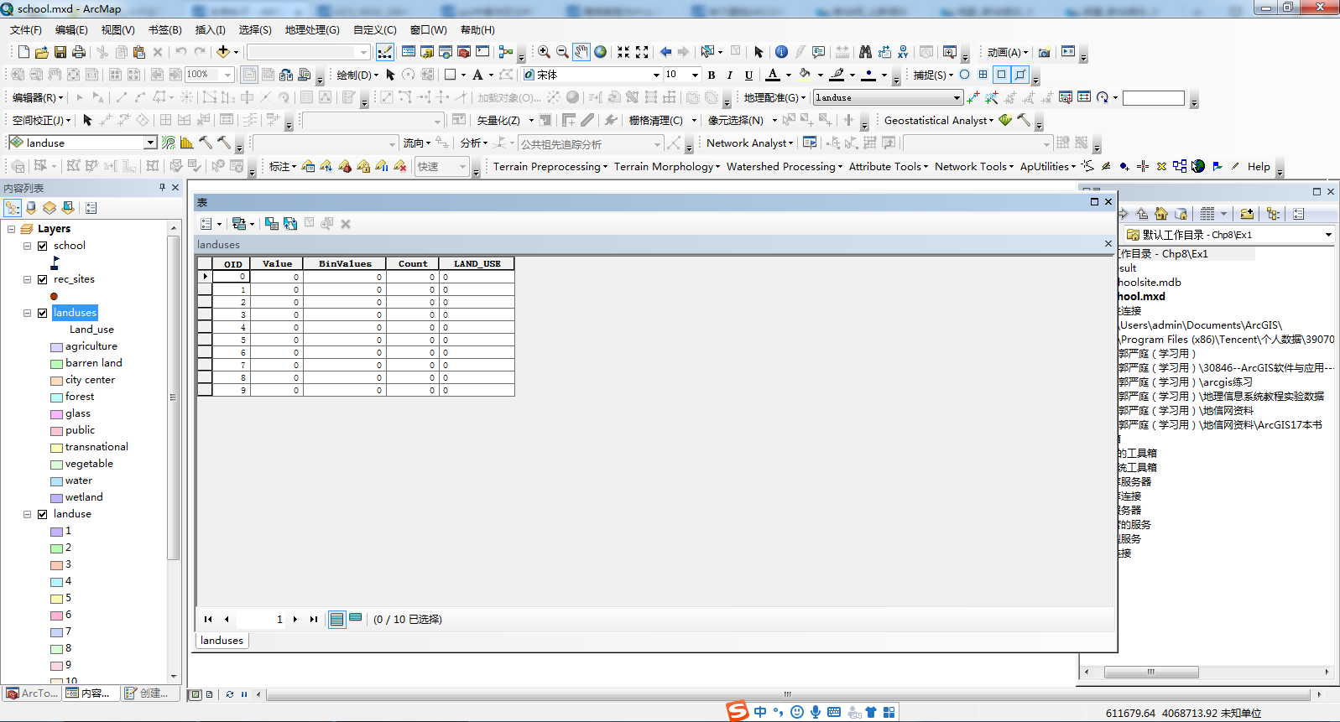The height and width of the screenshot is (722, 1340).
Task: Select the landuses tab below the table
Action: click(222, 641)
